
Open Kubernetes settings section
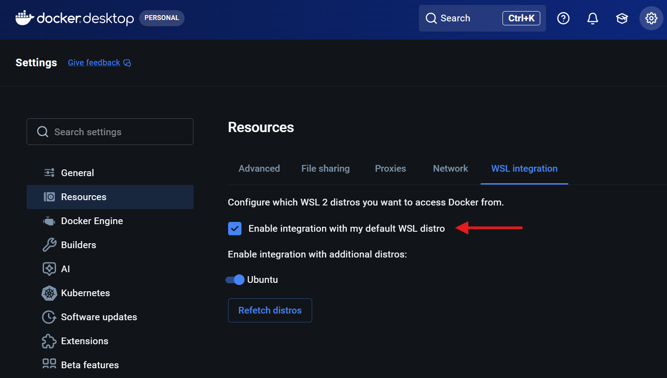point(110,293)
